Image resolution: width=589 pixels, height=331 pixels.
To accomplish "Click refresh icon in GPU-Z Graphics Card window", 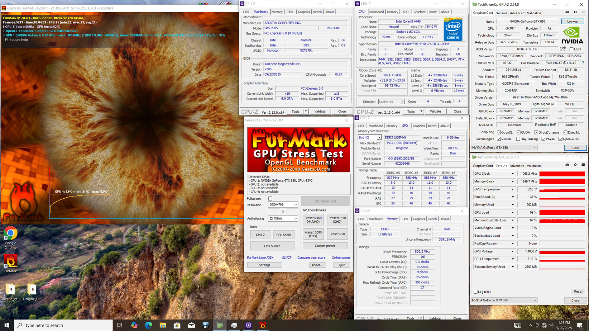I will (x=575, y=12).
